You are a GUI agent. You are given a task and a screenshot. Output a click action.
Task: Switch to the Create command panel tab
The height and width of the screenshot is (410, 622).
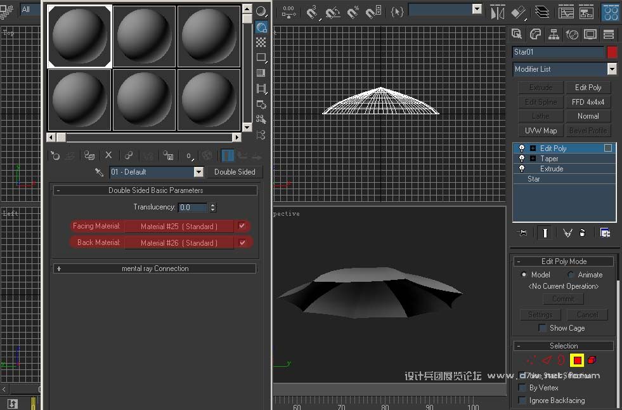pos(517,34)
